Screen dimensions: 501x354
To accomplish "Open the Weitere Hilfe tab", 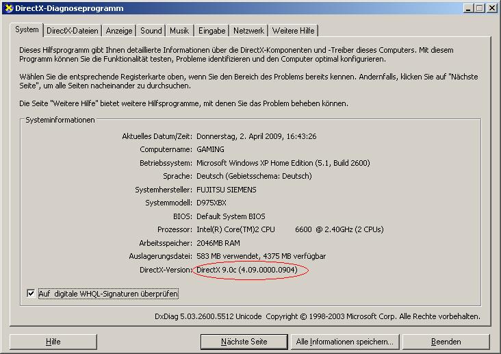I will pyautogui.click(x=293, y=31).
